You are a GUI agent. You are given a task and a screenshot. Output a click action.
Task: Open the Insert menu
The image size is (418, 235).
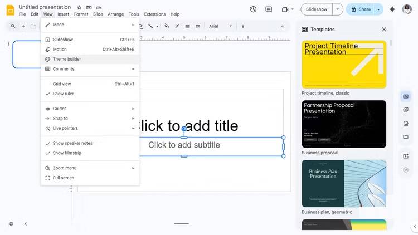click(x=64, y=14)
